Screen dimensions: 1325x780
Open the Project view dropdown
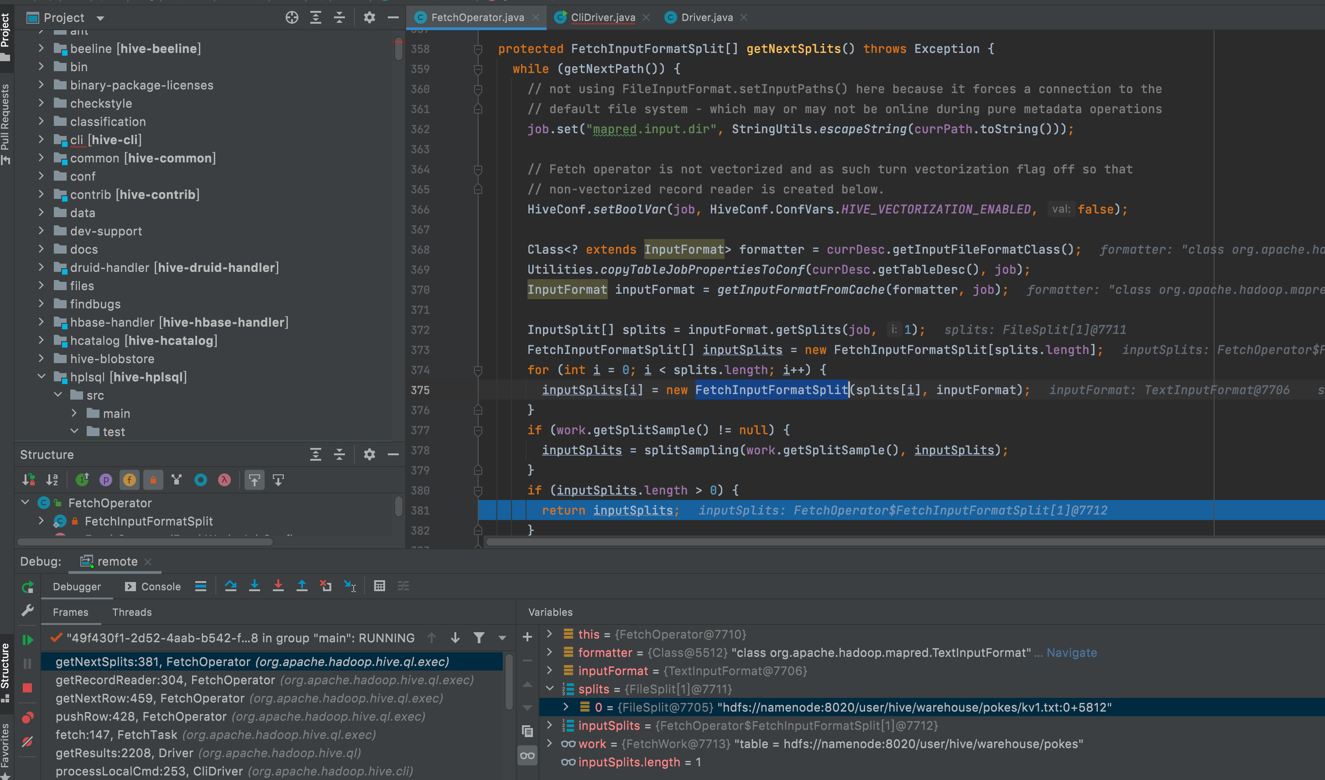[100, 18]
